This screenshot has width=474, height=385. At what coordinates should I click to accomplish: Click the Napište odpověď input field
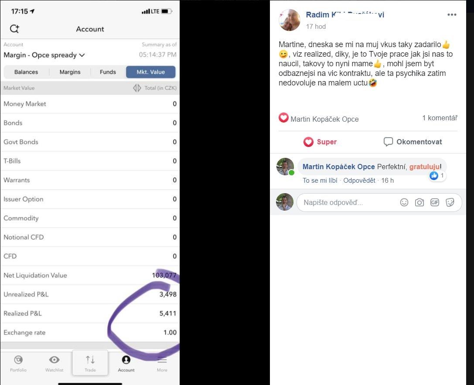(348, 202)
